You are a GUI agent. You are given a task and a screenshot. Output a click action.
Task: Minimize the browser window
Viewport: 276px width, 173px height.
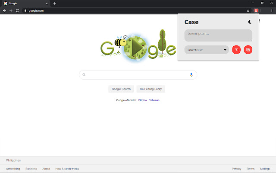coord(253,3)
